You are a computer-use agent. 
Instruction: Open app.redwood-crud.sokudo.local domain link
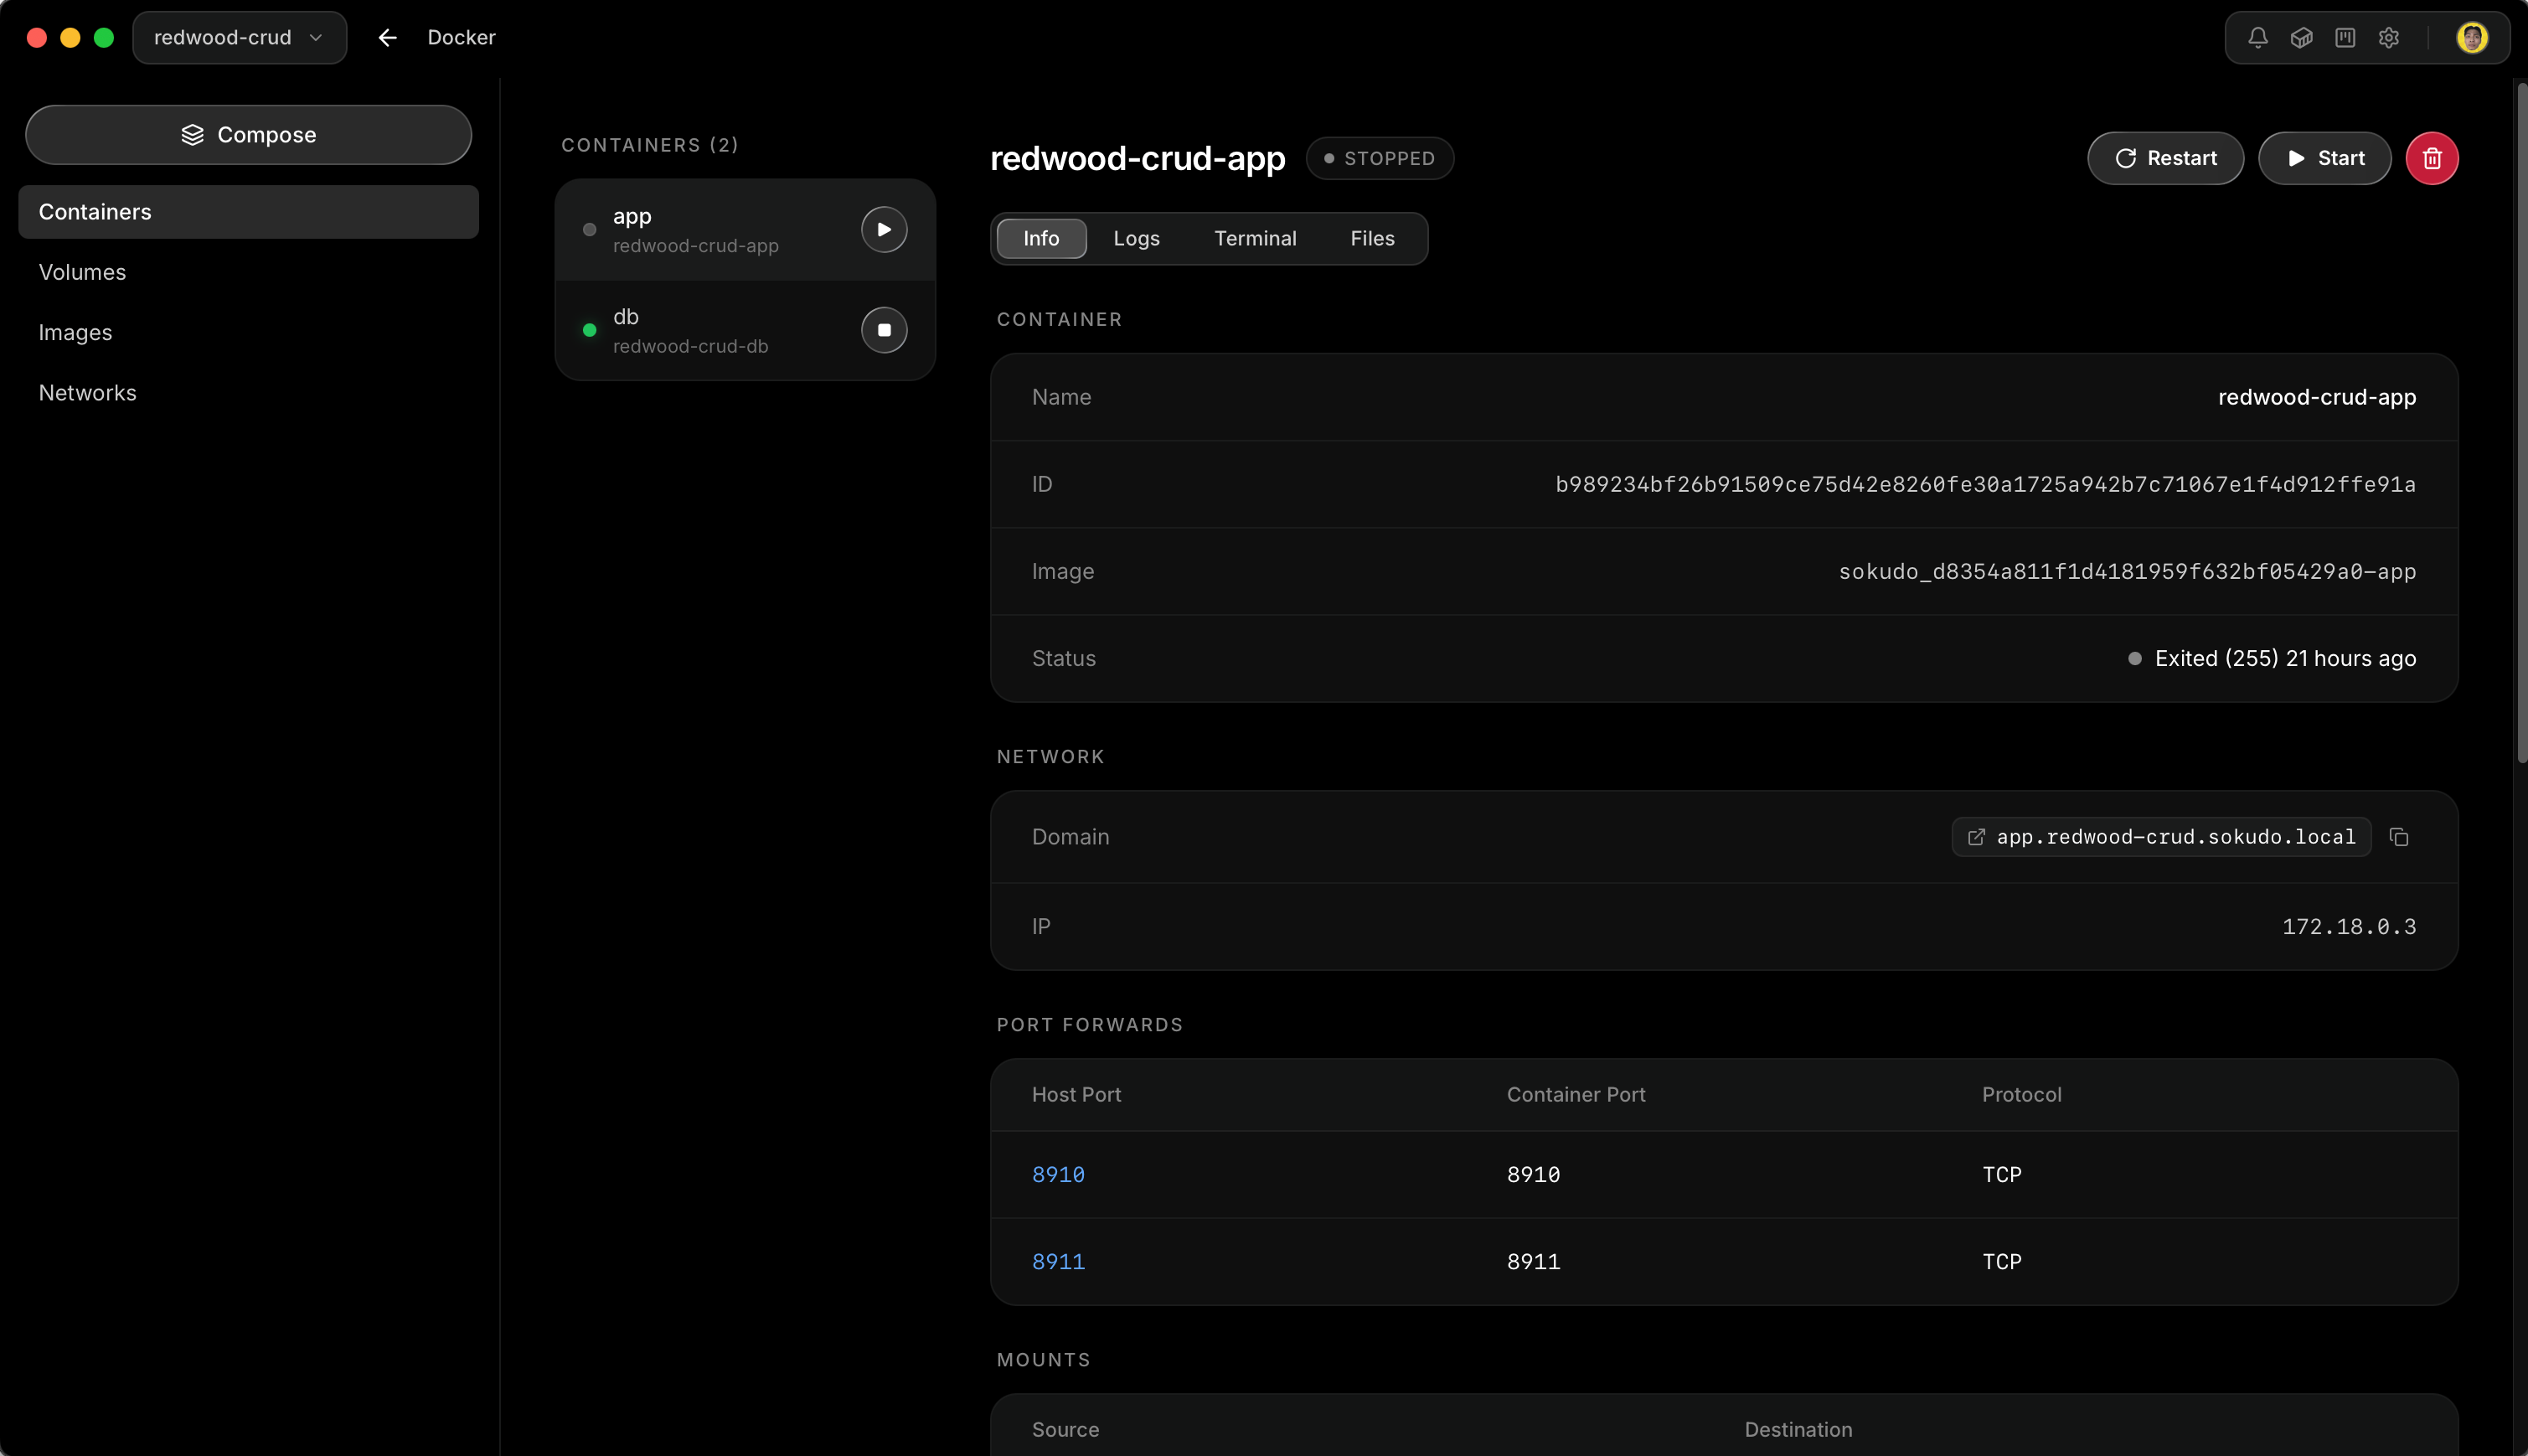click(2161, 837)
